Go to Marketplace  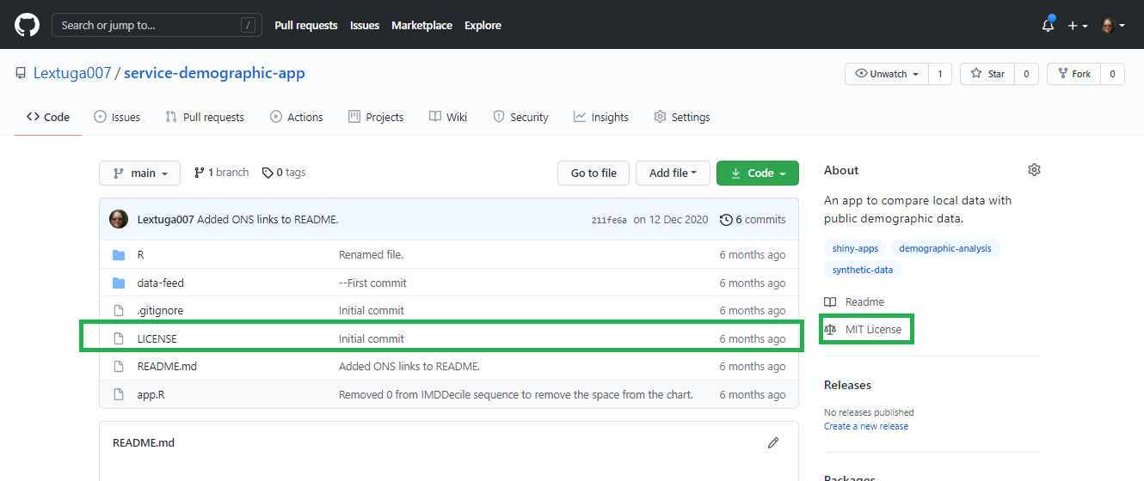tap(421, 25)
